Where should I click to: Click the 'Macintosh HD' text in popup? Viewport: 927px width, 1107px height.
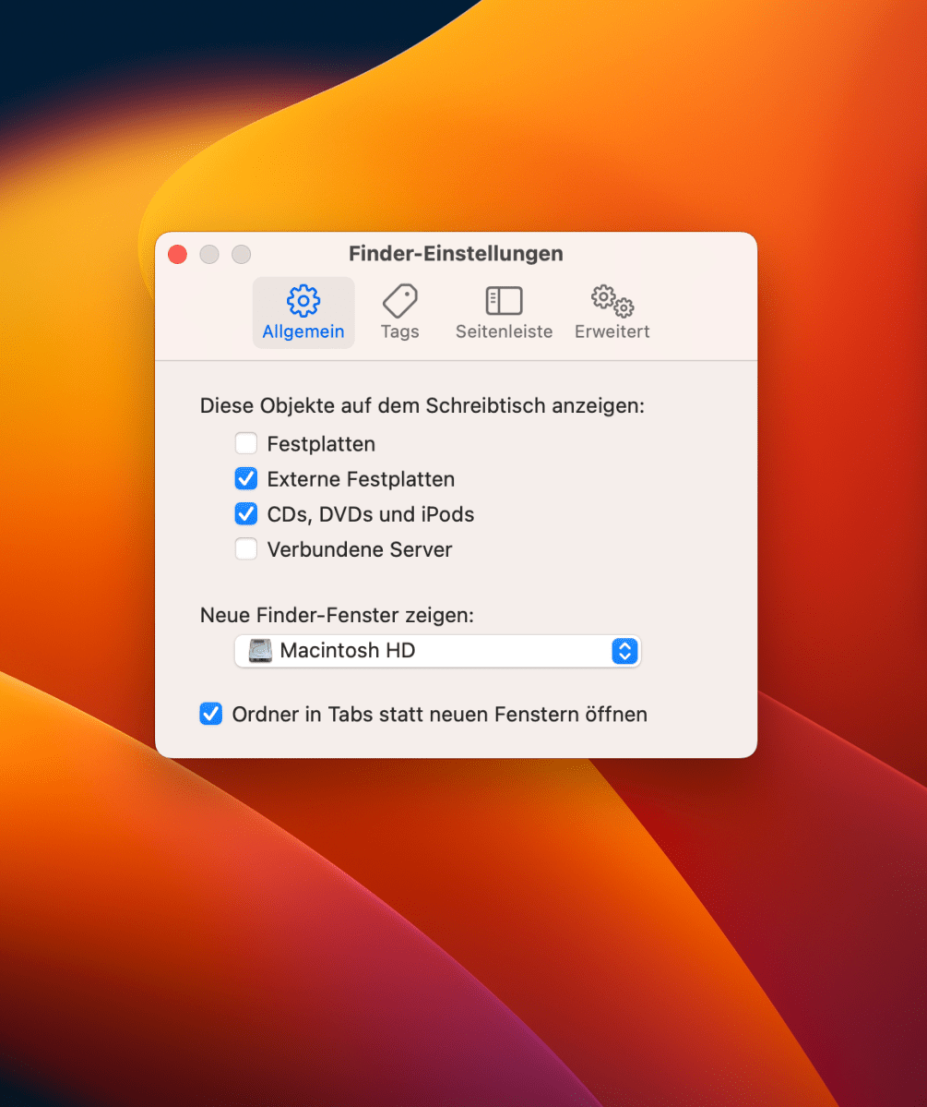[348, 650]
